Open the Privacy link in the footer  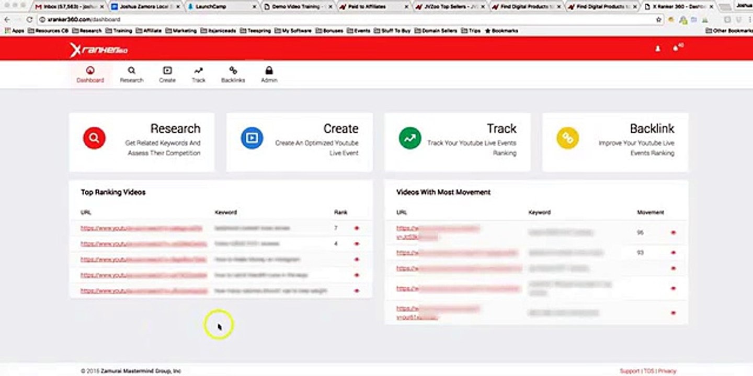pos(667,371)
